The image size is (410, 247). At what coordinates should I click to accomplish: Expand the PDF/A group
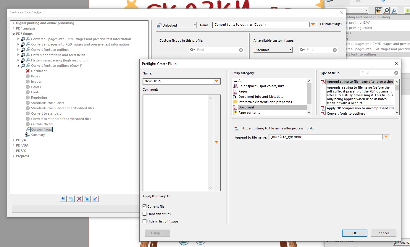coord(13,140)
